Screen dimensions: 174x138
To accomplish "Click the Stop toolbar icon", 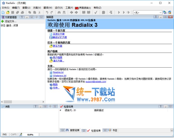I will click(104, 12).
